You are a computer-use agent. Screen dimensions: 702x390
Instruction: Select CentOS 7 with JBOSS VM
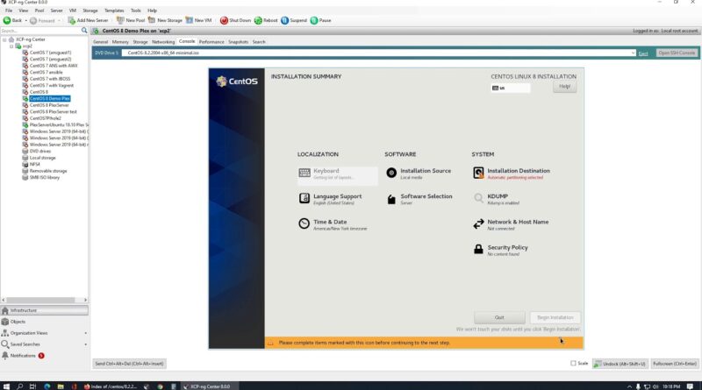tap(50, 79)
